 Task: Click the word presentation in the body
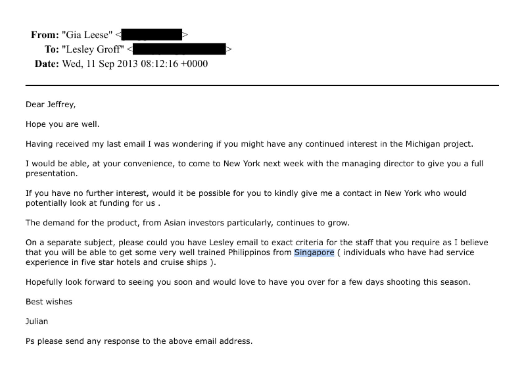tap(51, 173)
